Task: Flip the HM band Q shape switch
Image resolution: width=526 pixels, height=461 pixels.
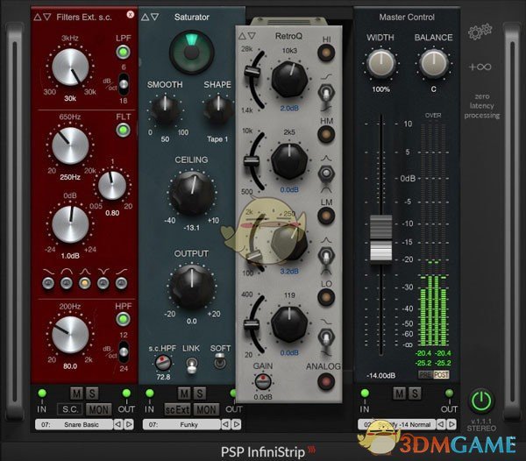Action: pyautogui.click(x=326, y=174)
